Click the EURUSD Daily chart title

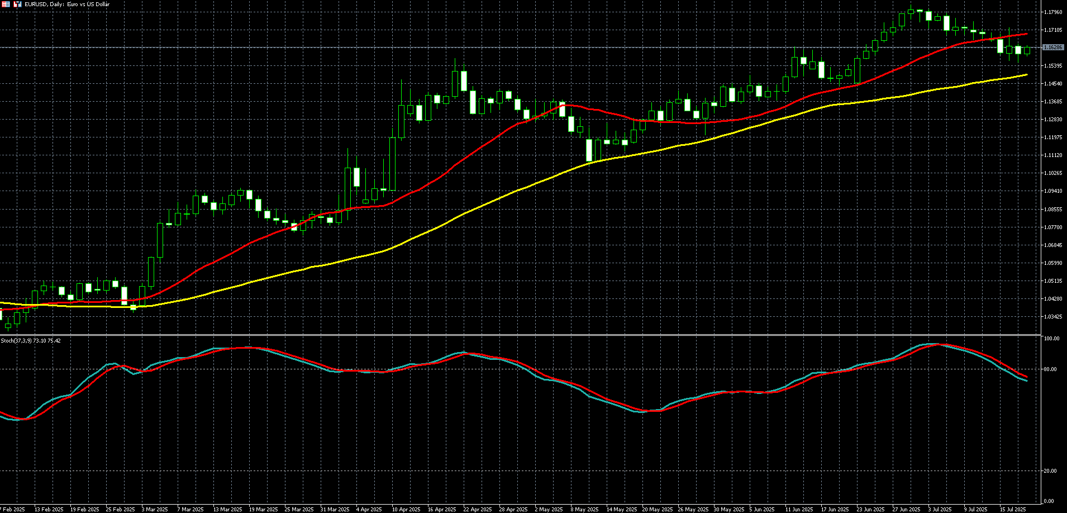click(x=67, y=4)
